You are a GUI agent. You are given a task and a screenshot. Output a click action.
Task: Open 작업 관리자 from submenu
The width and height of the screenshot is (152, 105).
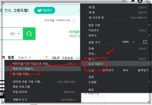click(43, 92)
